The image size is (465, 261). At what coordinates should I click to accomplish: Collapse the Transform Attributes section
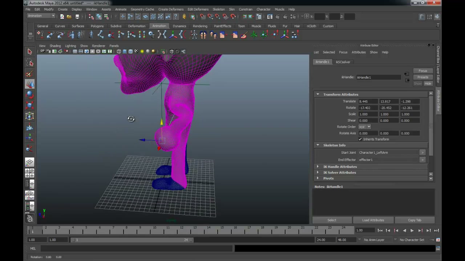point(318,94)
